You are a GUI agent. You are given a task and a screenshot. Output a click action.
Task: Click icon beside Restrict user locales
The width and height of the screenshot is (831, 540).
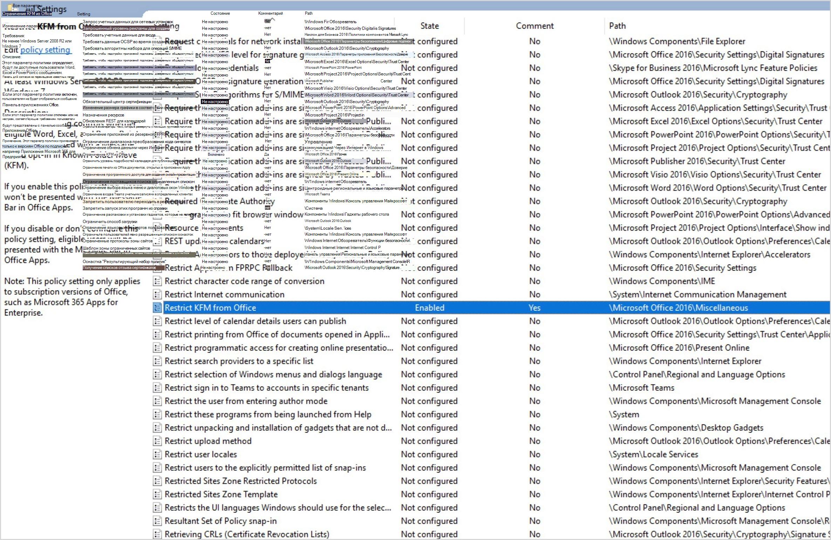click(x=157, y=454)
